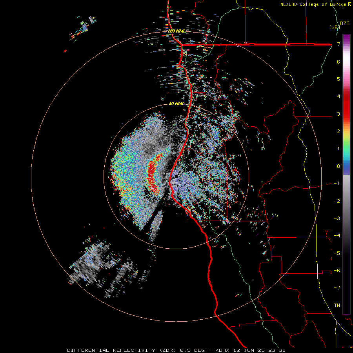Screen dimensions: 353x353
Task: Select the -6 value on the legend
Action: [x=337, y=270]
